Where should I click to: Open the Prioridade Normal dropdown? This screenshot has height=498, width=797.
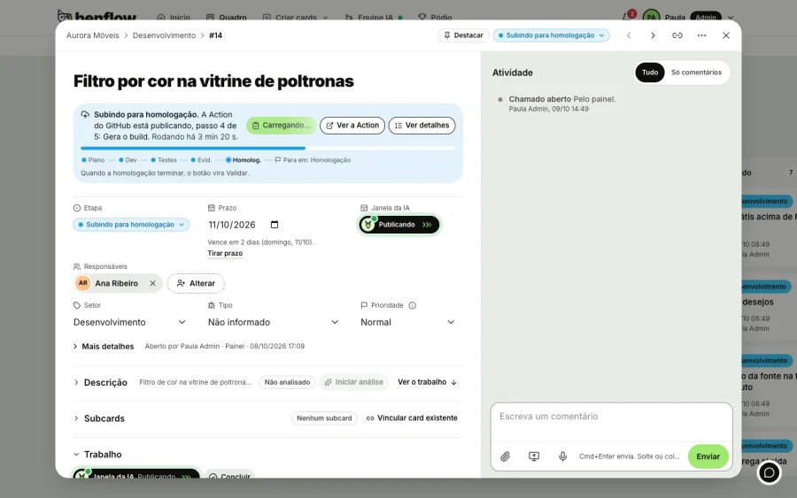407,322
